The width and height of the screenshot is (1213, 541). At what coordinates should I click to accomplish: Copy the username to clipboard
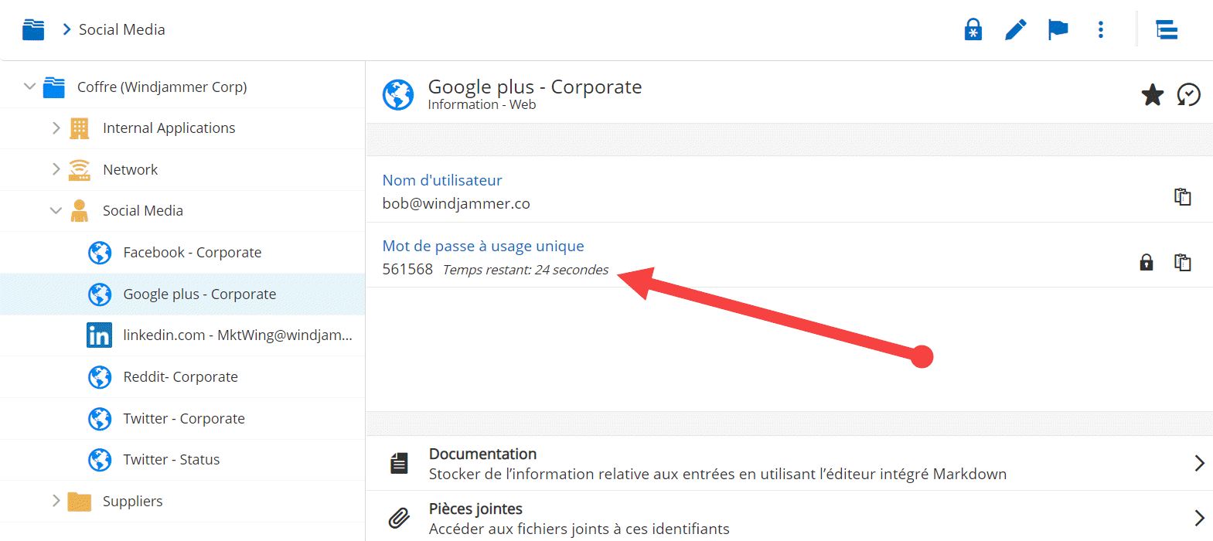click(x=1182, y=196)
